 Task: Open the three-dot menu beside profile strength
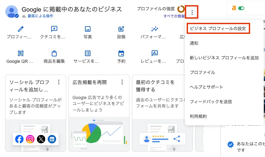(x=192, y=12)
